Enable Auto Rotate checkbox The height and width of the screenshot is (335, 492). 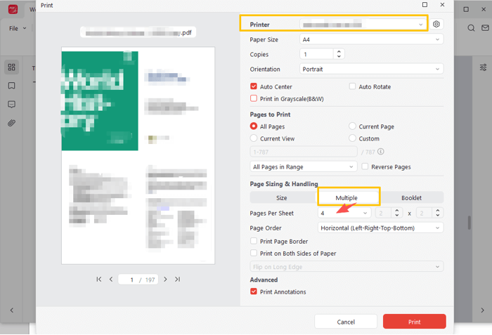coord(352,86)
